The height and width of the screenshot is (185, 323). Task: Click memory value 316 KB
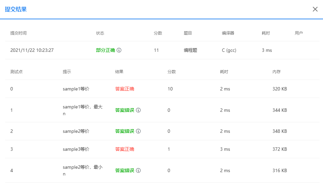pyautogui.click(x=280, y=170)
